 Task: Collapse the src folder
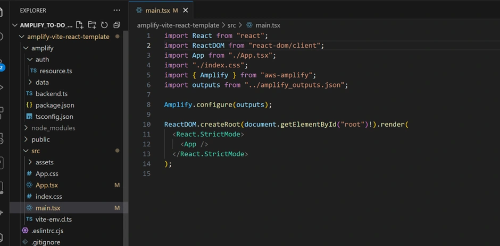(x=26, y=151)
